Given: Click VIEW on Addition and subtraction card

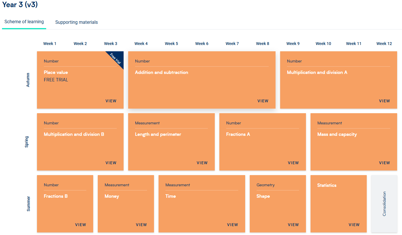Looking at the screenshot, I should [263, 101].
